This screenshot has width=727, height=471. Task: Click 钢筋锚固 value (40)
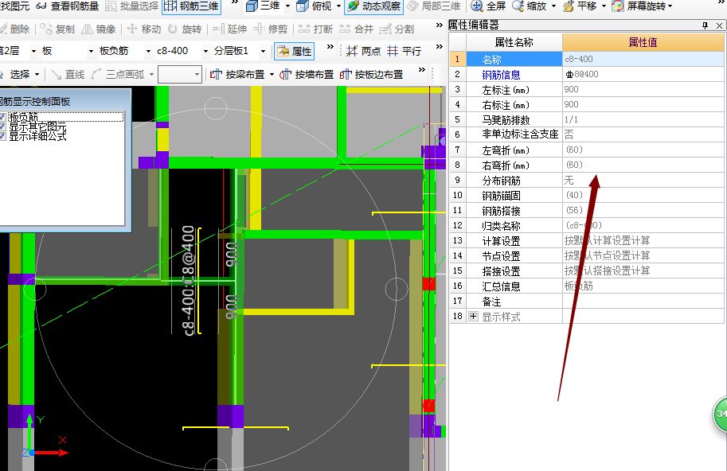[x=643, y=196]
